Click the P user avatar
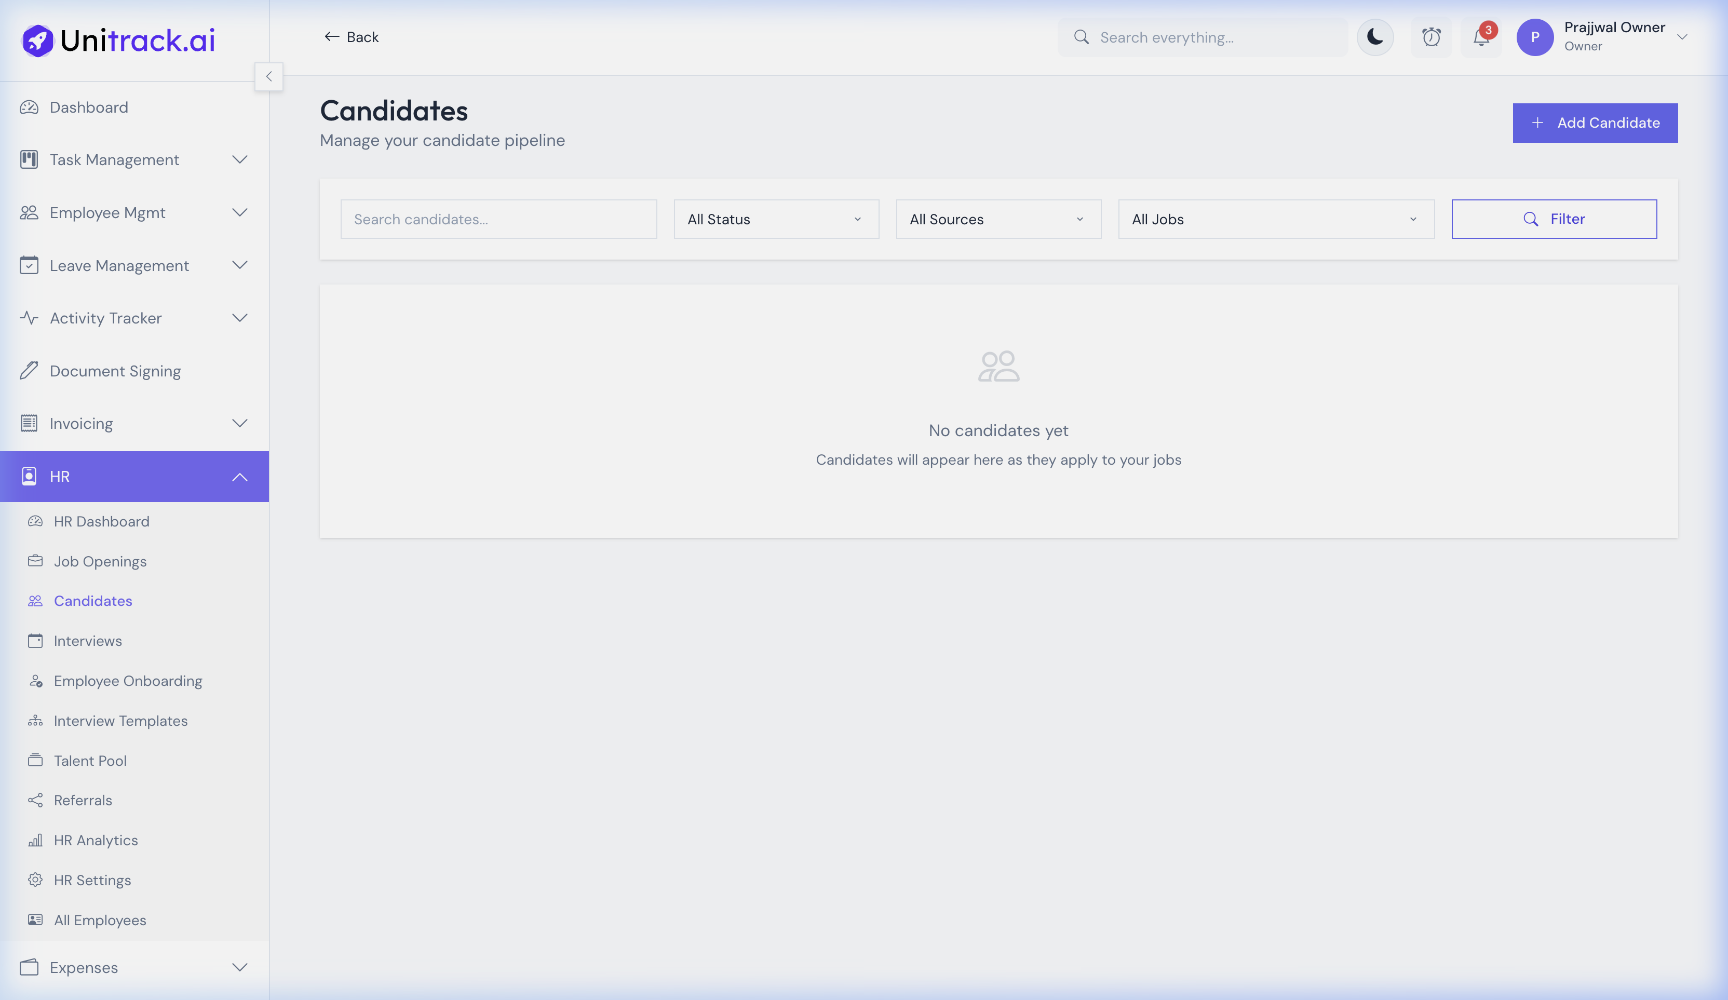Image resolution: width=1728 pixels, height=1000 pixels. click(x=1535, y=37)
